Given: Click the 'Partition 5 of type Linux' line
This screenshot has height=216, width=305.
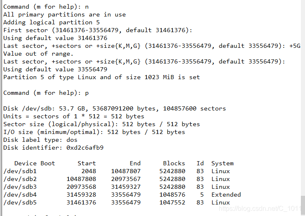Looking at the screenshot, I should tap(102, 77).
